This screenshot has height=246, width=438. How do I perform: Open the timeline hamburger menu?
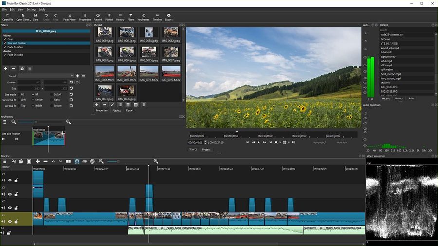click(x=5, y=161)
